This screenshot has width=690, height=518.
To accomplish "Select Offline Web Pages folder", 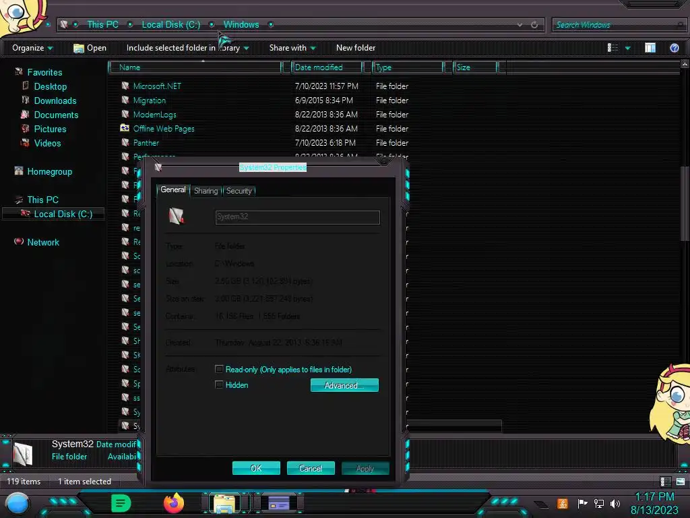I will click(x=164, y=129).
